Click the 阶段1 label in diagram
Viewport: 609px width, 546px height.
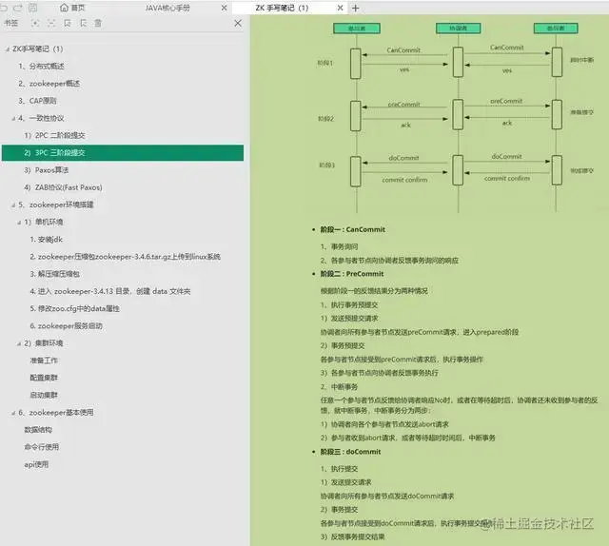click(x=325, y=63)
